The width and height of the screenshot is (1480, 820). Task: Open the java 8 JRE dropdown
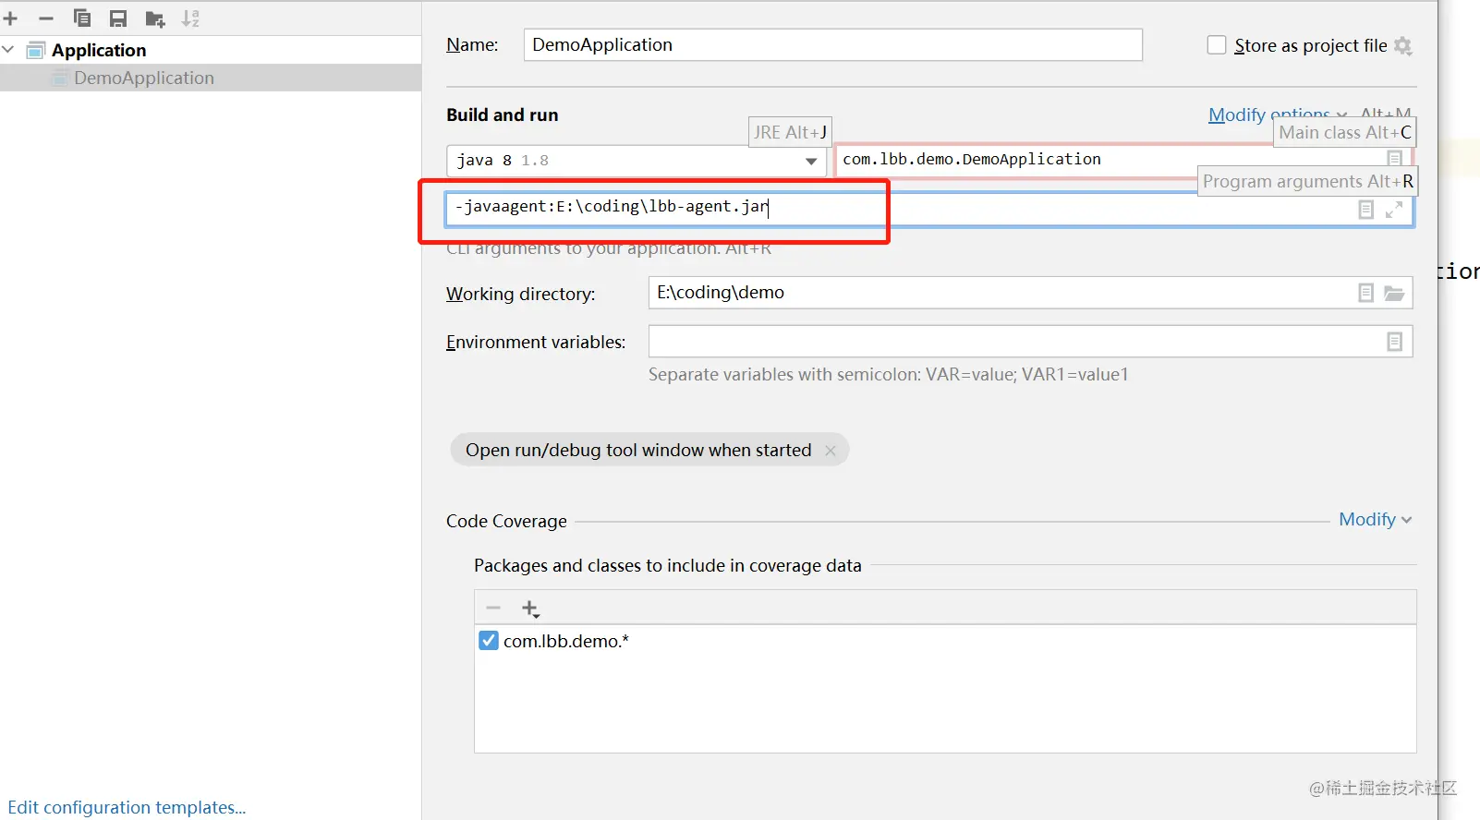637,161
